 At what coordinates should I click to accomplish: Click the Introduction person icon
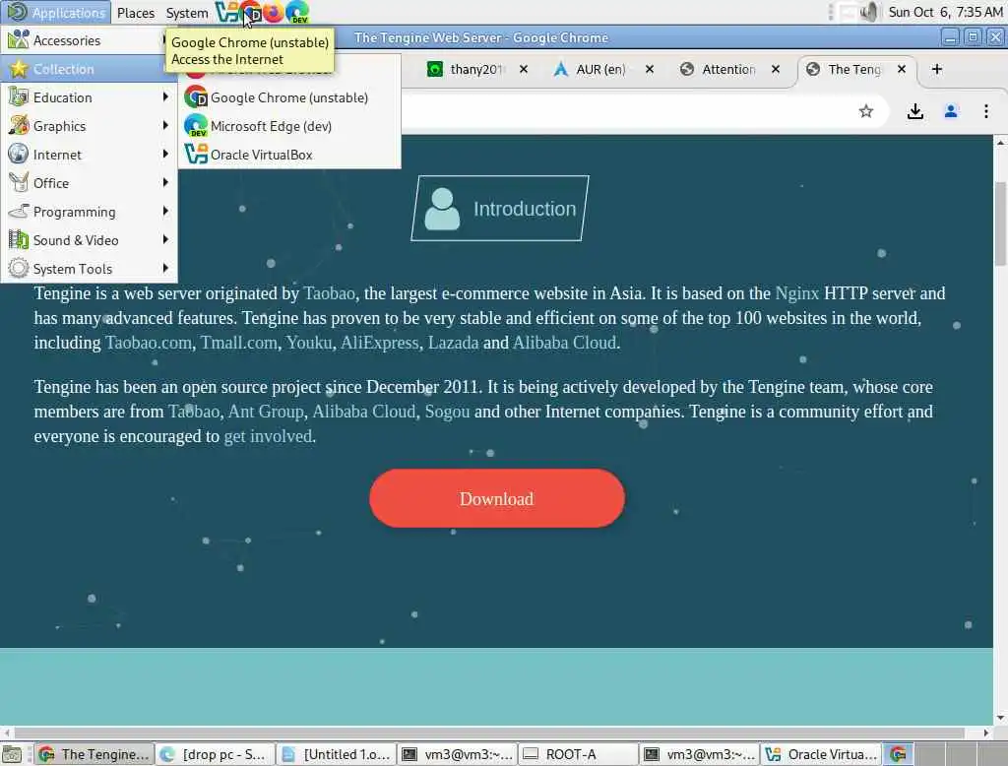(x=442, y=209)
